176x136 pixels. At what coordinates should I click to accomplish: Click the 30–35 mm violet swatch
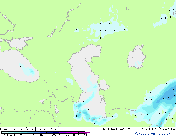pos(62,132)
